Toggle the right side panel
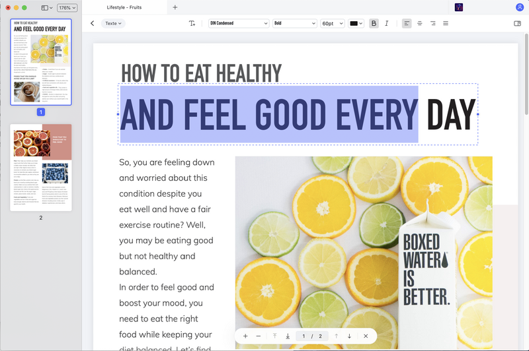The height and width of the screenshot is (351, 529). coord(517,23)
